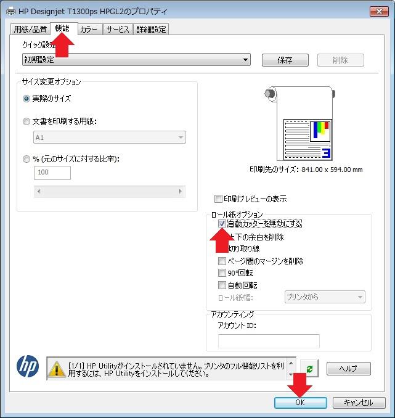395x418 pixels.
Task: Click the message box down arrow
Action: pos(291,374)
